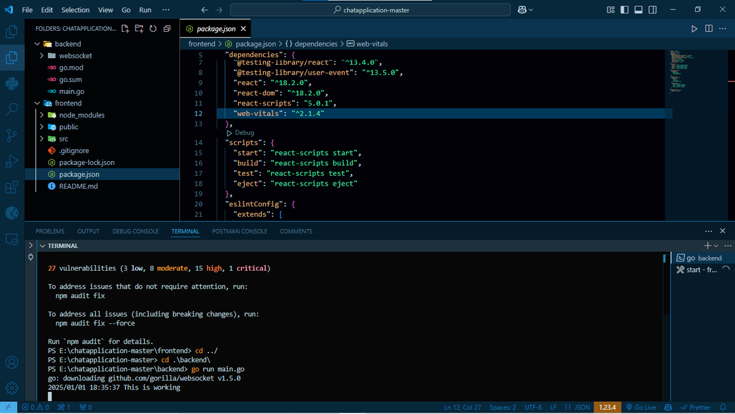This screenshot has height=414, width=735.
Task: Switch to the DEBUG CONSOLE tab
Action: [x=135, y=231]
